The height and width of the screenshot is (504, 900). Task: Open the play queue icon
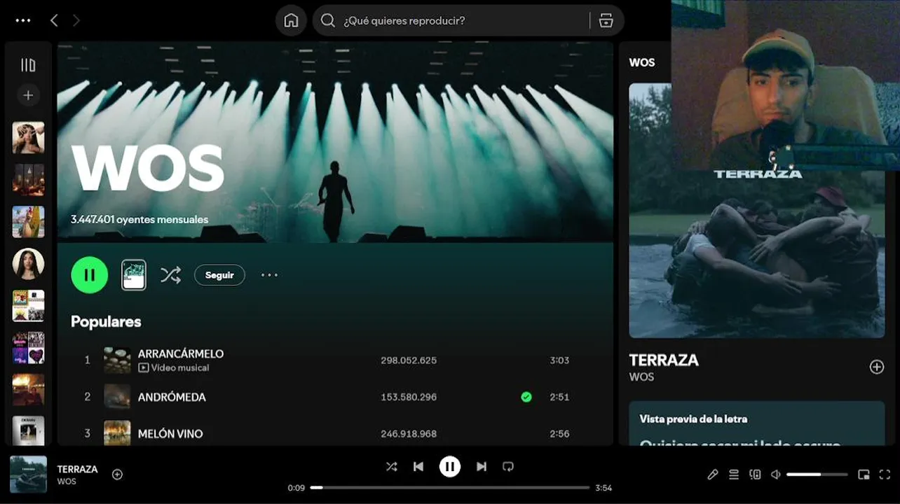tap(734, 475)
